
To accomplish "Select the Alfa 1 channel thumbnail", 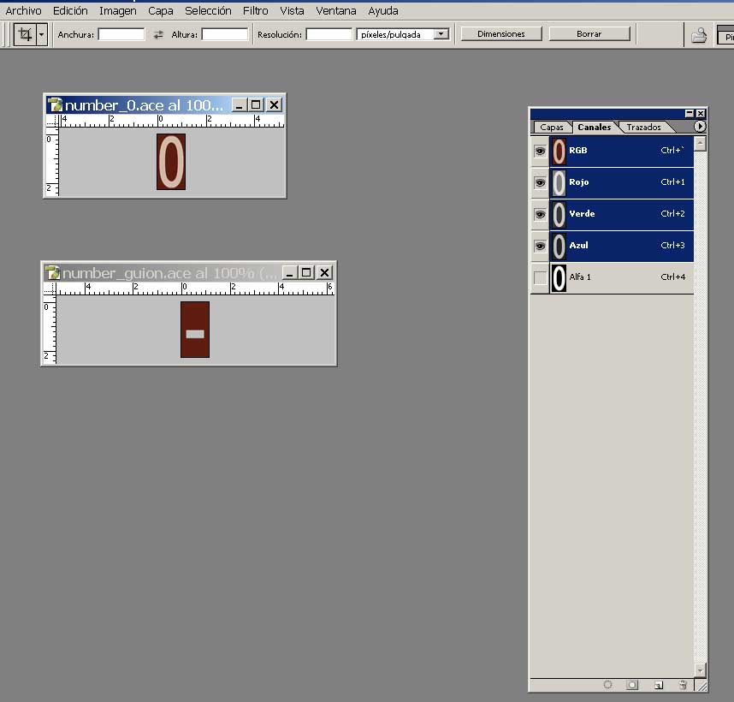I will (559, 277).
